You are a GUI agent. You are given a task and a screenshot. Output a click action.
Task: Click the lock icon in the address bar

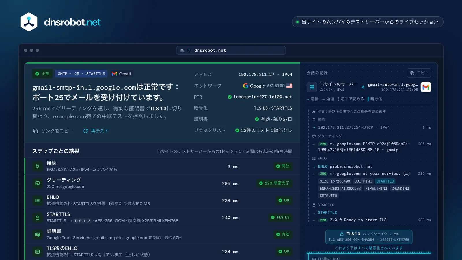[x=182, y=50]
